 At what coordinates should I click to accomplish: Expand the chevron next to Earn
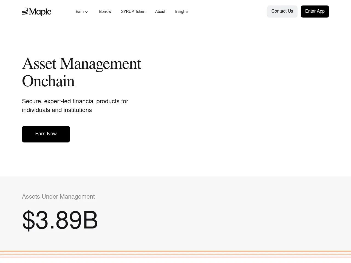click(86, 12)
